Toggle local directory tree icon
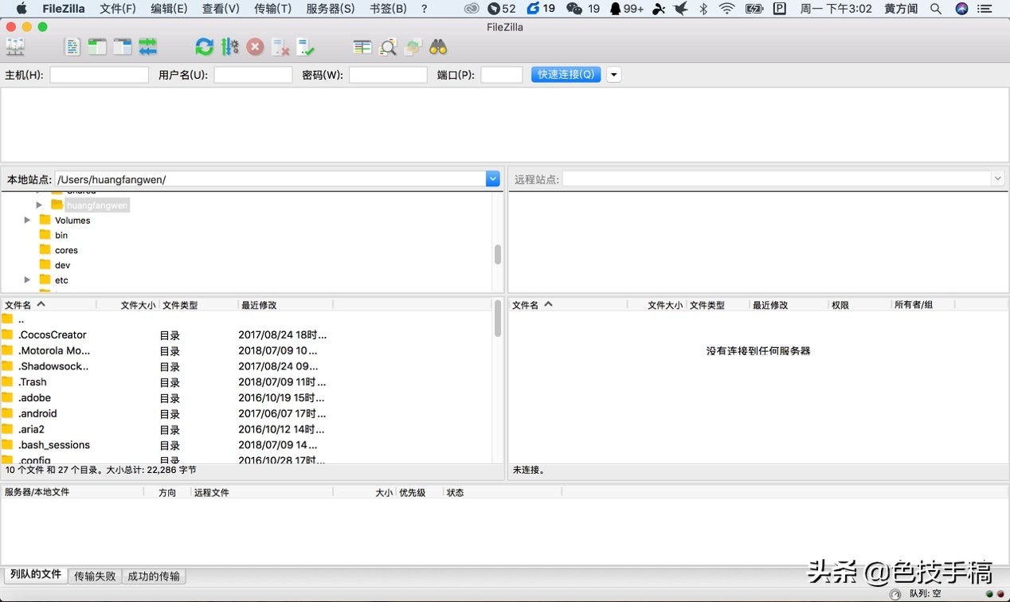The height and width of the screenshot is (602, 1010). [x=97, y=48]
